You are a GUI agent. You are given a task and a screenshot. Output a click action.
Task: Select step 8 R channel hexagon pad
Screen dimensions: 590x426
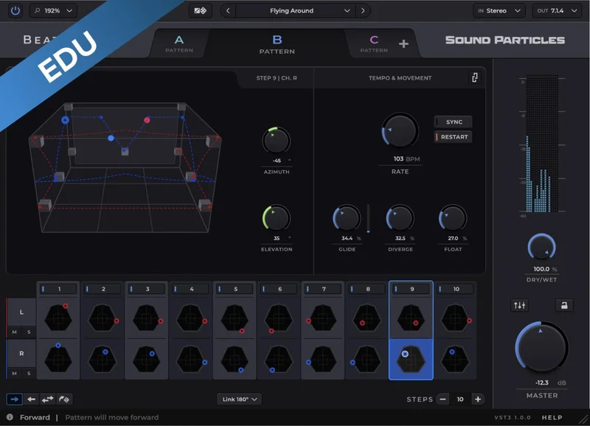367,360
